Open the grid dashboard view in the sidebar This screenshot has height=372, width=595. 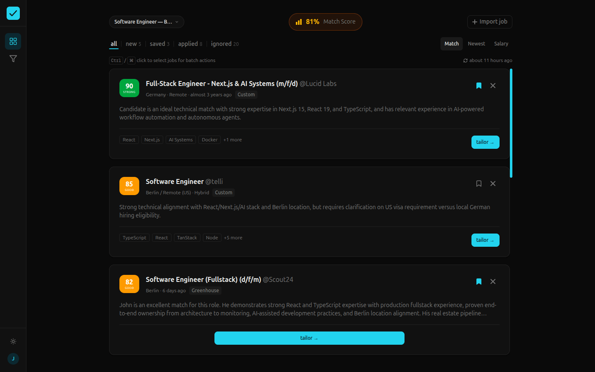[13, 41]
